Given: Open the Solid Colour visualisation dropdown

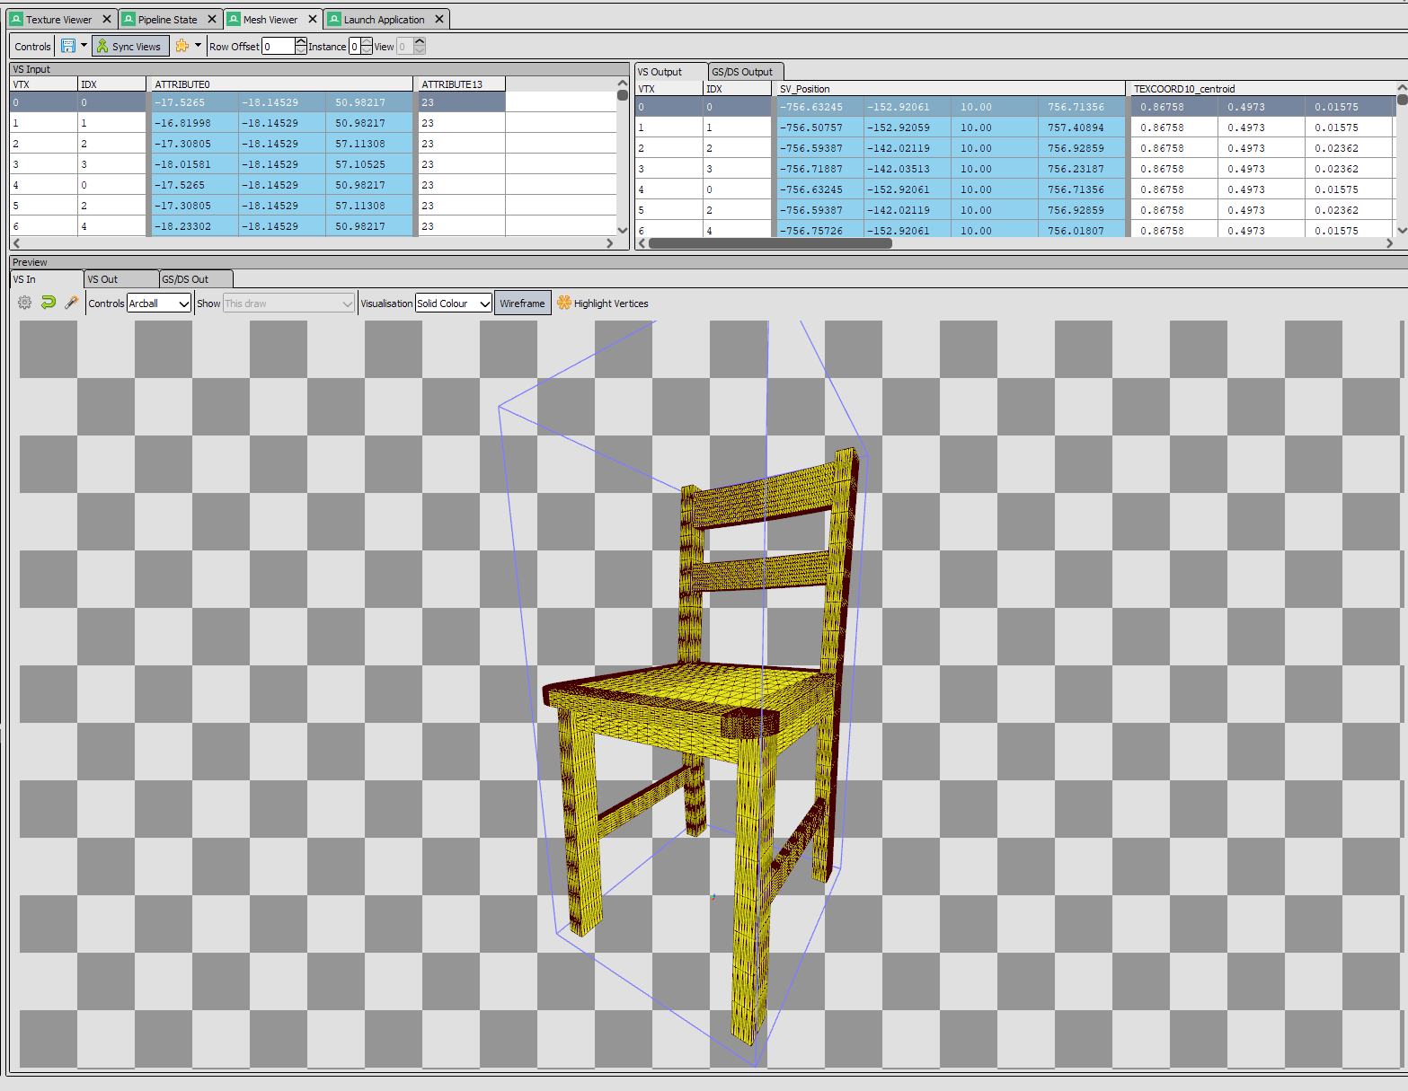Looking at the screenshot, I should click(453, 304).
